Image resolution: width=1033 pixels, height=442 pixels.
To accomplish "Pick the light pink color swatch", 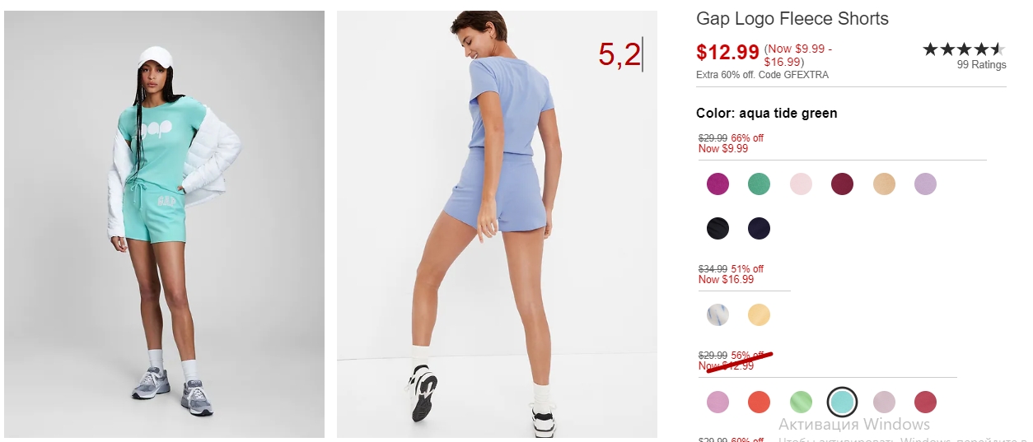I will [801, 184].
